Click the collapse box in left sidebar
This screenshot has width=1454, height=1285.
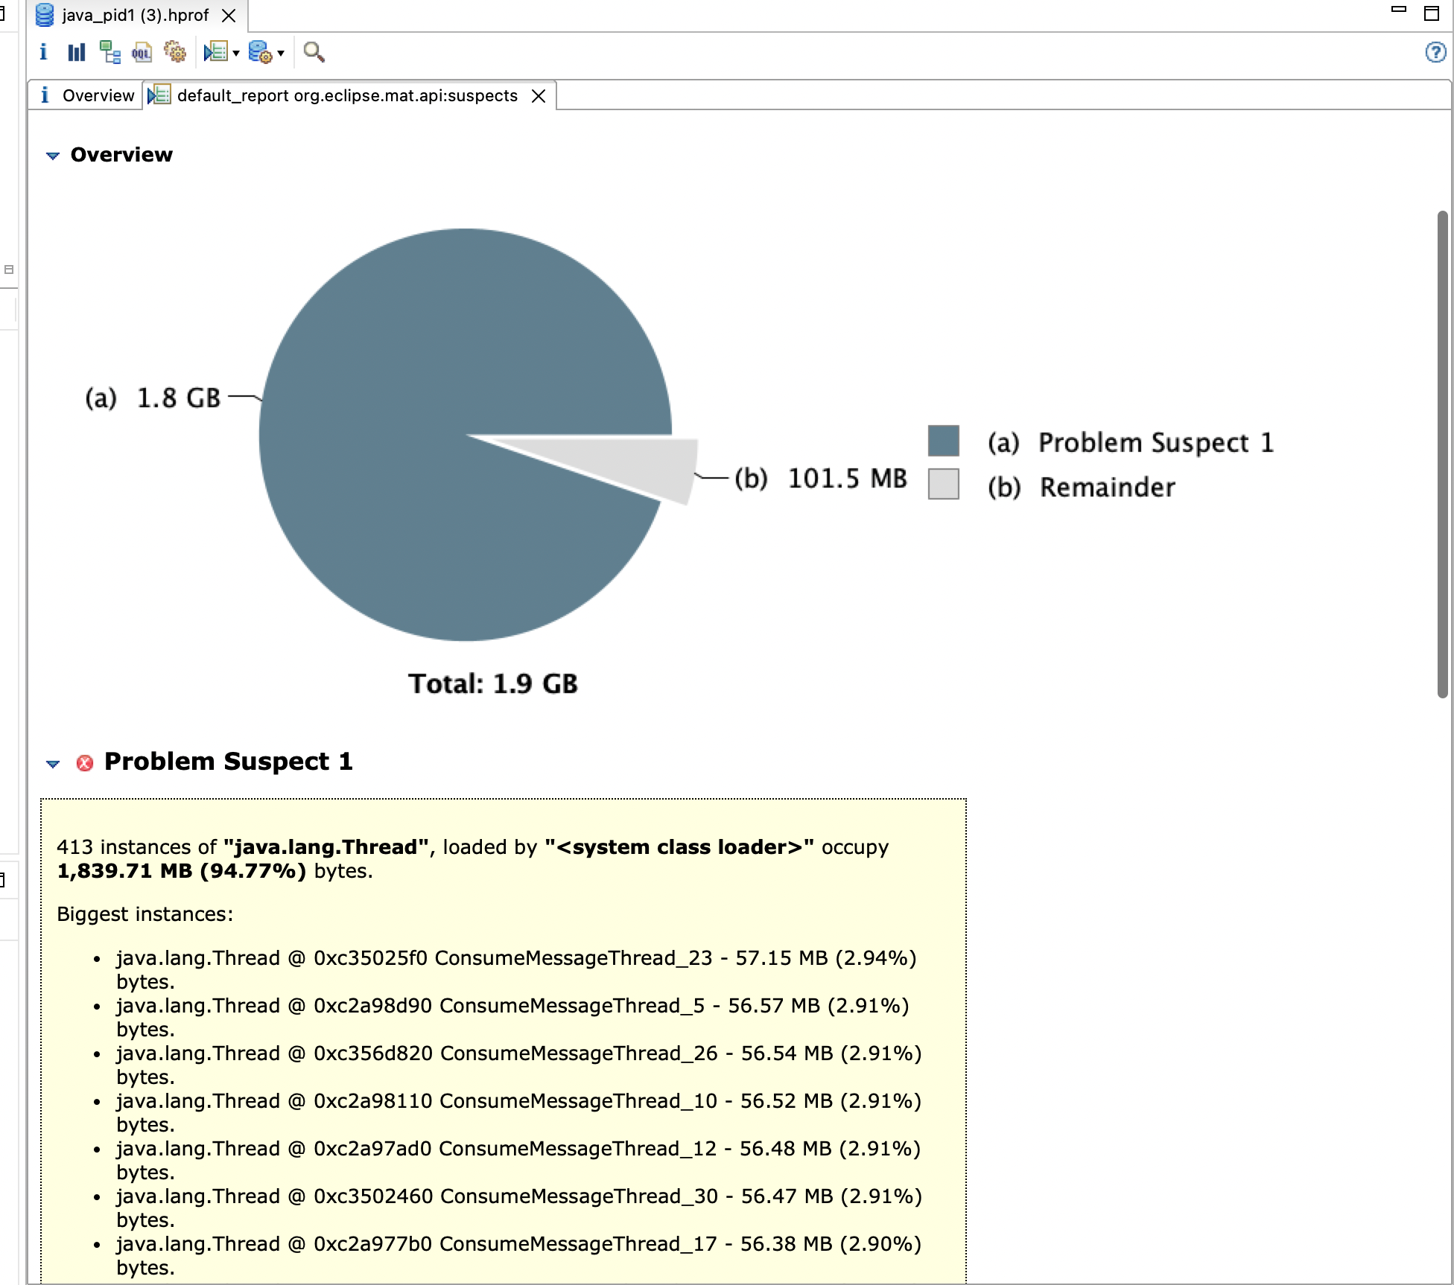[9, 270]
